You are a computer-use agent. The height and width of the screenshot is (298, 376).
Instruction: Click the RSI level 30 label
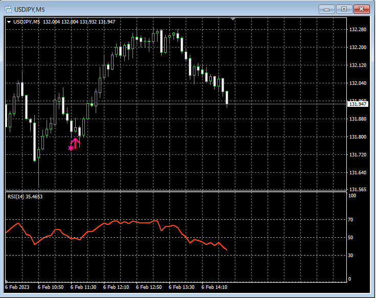click(x=350, y=256)
